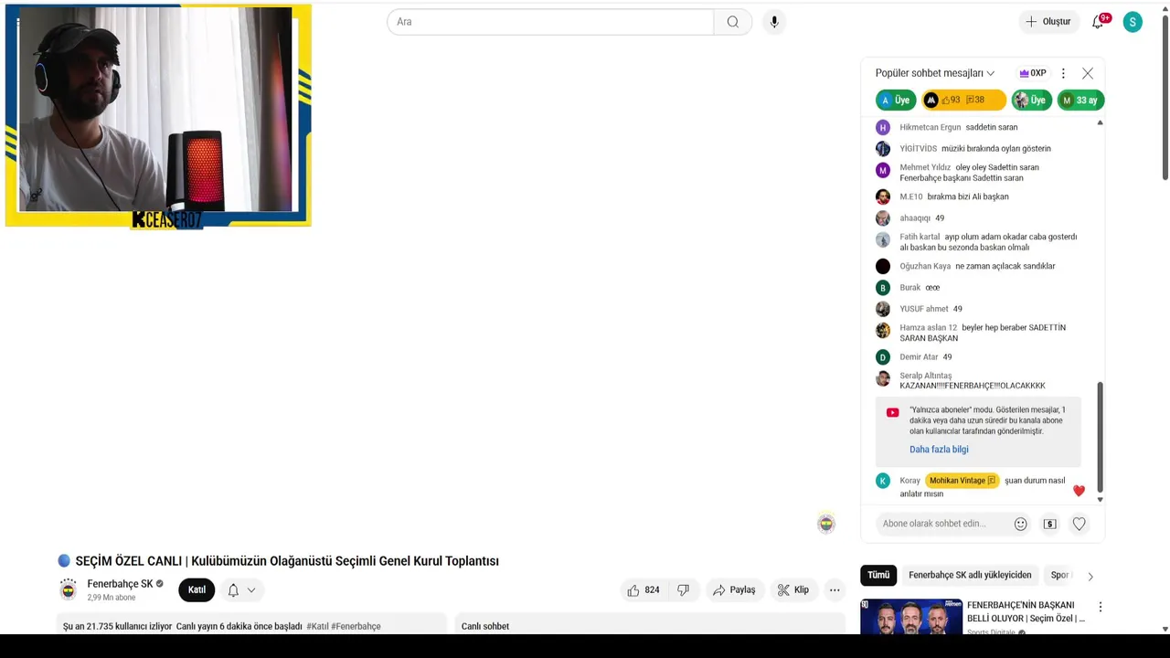Click M.E10's chat avatar
This screenshot has height=658, width=1170.
(883, 197)
